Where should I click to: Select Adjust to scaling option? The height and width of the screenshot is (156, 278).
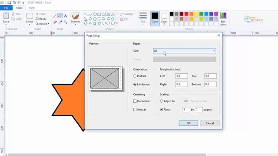[162, 101]
